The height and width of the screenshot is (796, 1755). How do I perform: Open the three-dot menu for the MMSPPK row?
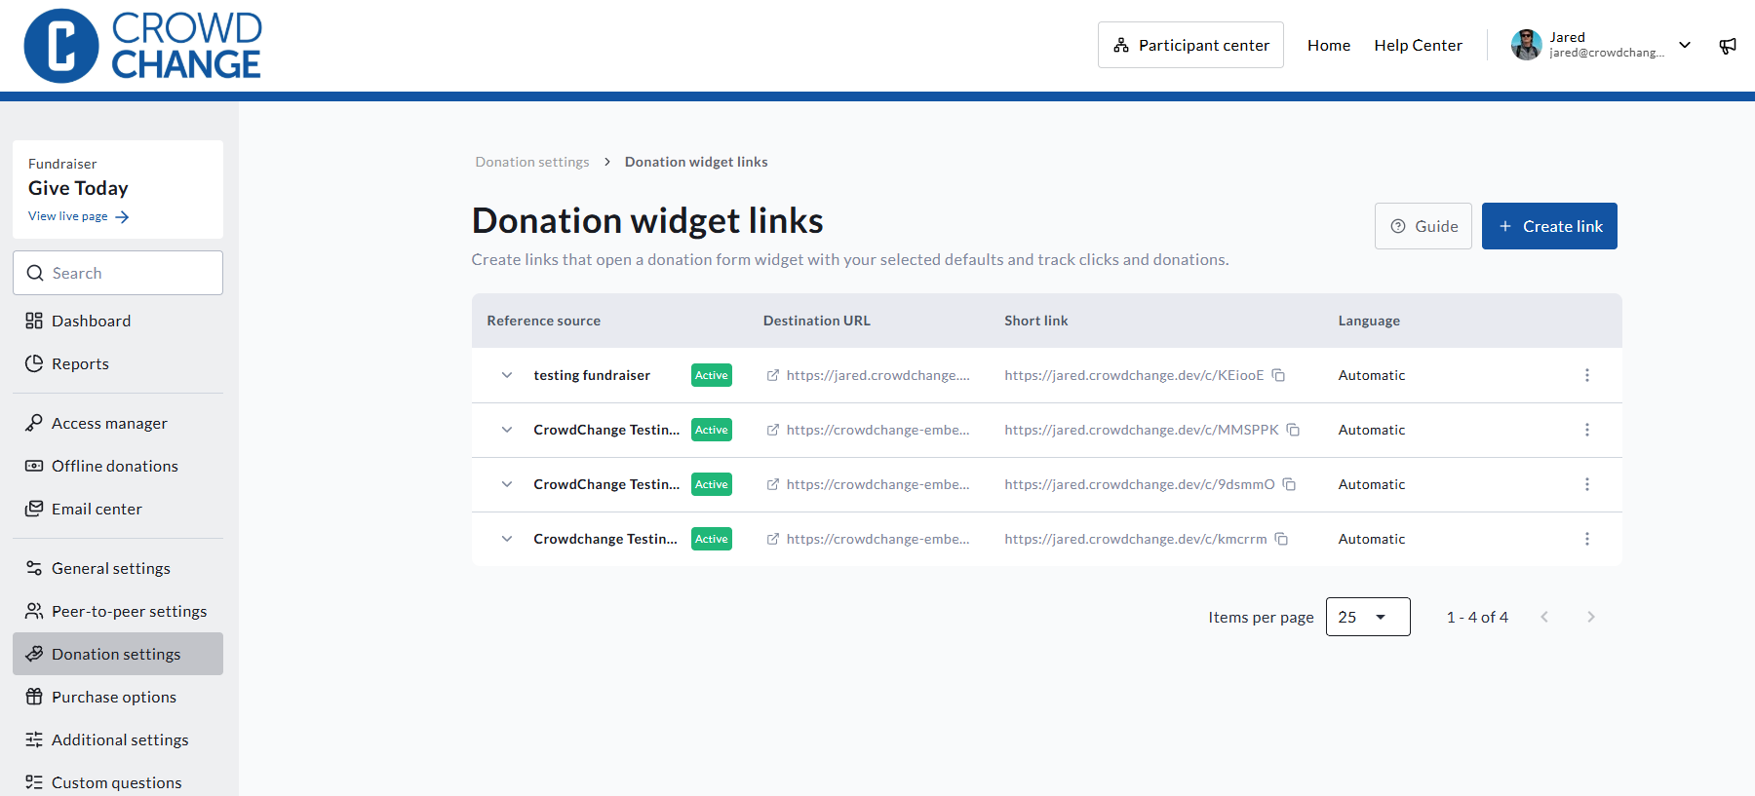[1587, 430]
